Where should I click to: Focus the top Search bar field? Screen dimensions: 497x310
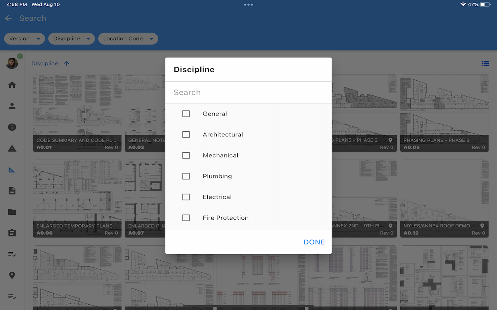(x=33, y=18)
